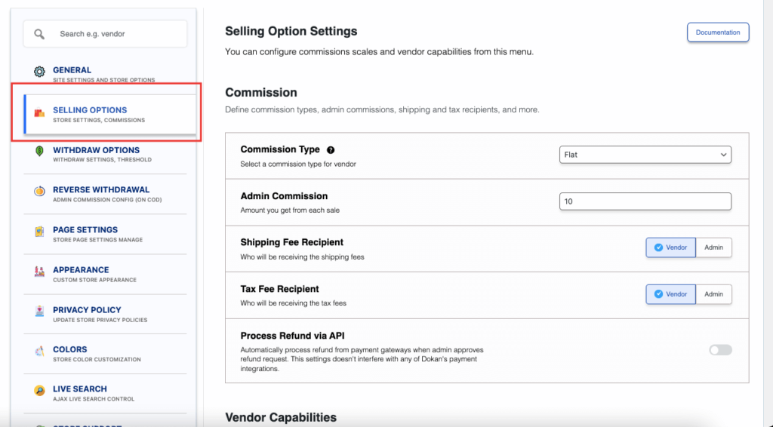Screen dimensions: 773x427
Task: Click the Page Settings icon
Action: 39,231
